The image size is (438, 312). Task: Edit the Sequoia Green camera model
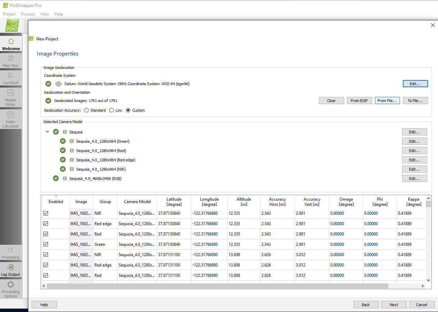click(415, 141)
